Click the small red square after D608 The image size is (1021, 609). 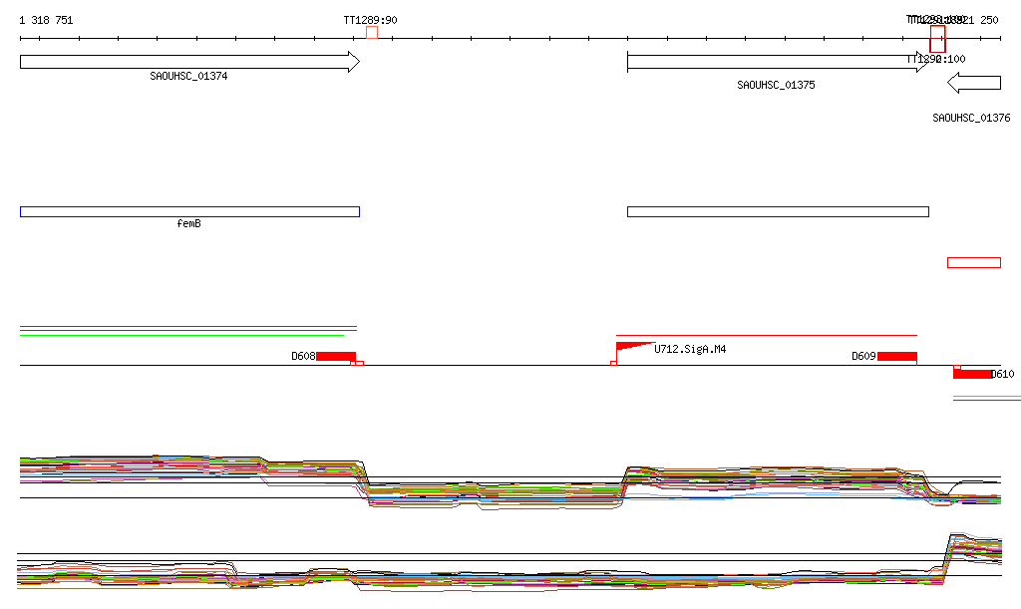[359, 363]
